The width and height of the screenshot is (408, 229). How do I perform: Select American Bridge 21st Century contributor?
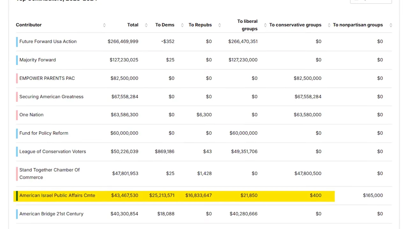pos(51,214)
